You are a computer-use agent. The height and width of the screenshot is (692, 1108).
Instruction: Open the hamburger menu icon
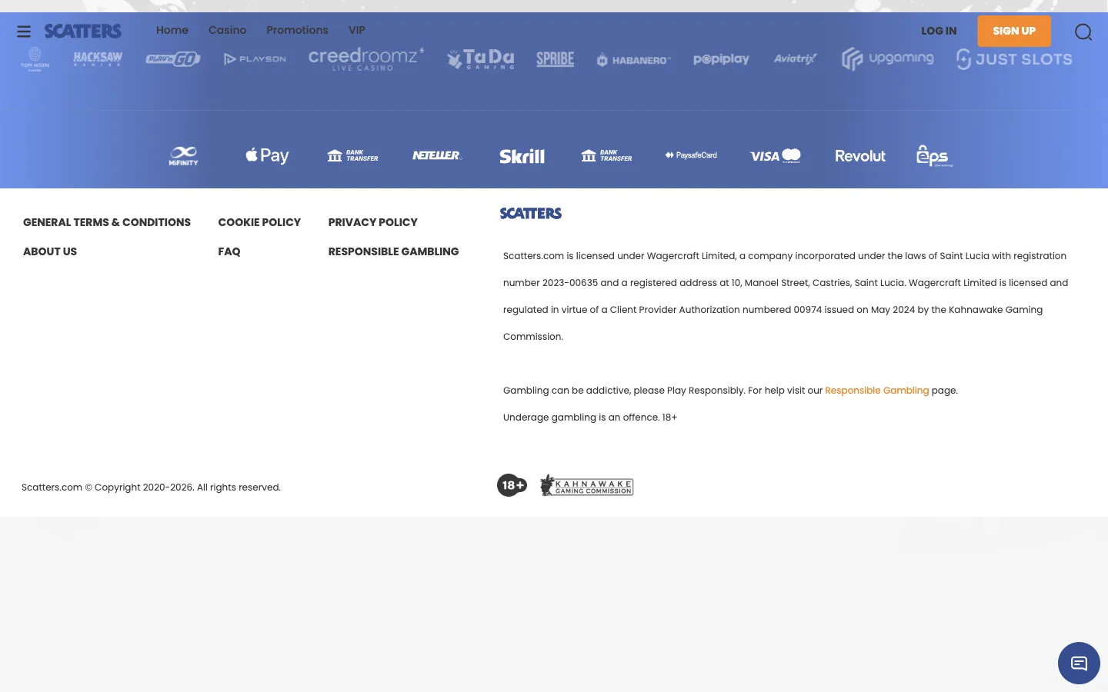click(x=24, y=32)
